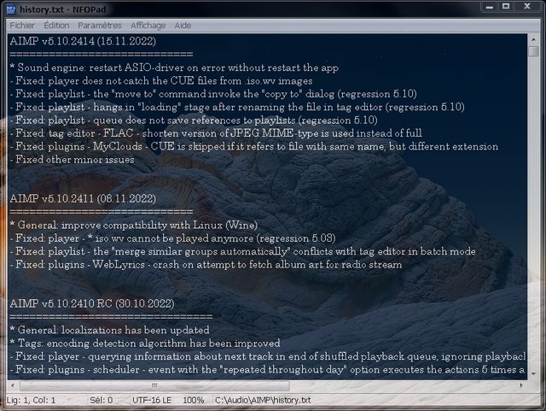The width and height of the screenshot is (546, 411).
Task: Click the MyClouds CUE skipped line
Action: point(254,146)
